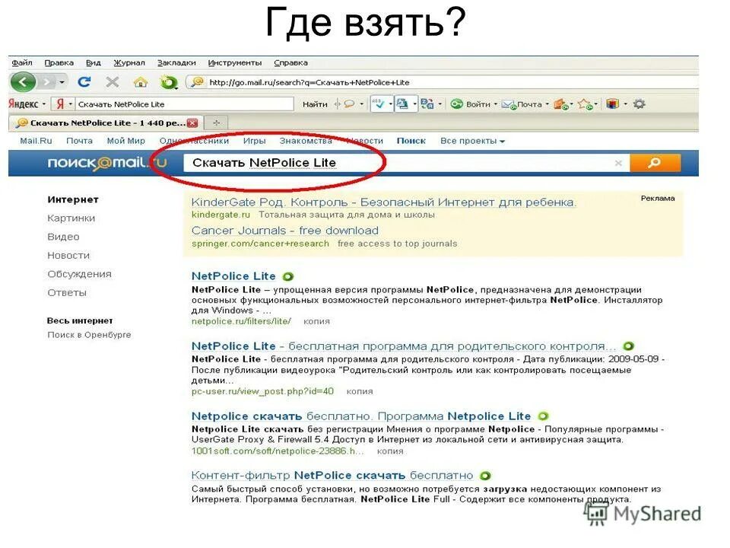Open the Cancer Journals - free download ad
The height and width of the screenshot is (548, 730).
tap(285, 231)
